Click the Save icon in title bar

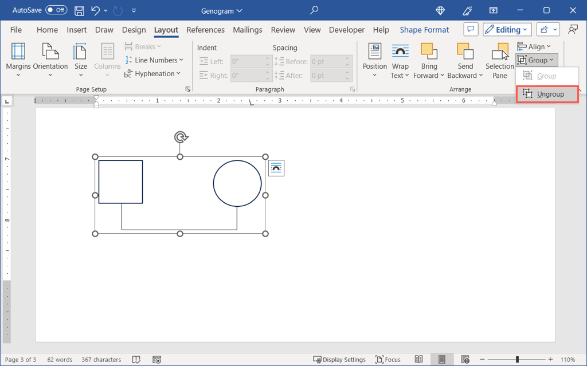click(x=80, y=10)
